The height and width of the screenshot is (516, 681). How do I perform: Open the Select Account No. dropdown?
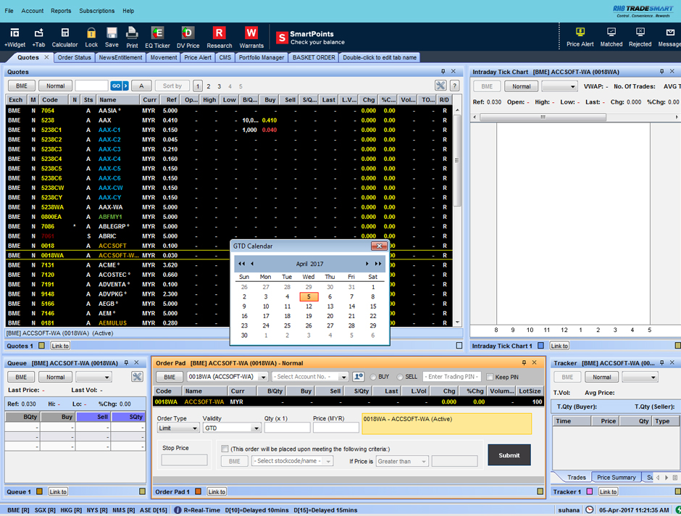coord(309,377)
